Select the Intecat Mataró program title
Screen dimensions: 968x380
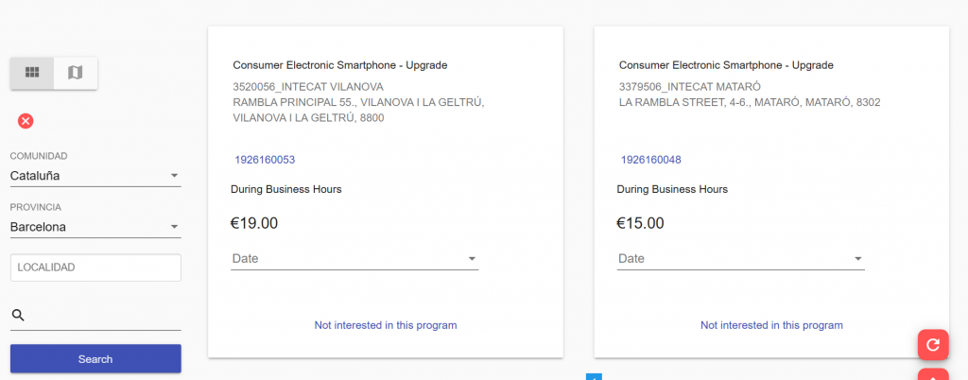pyautogui.click(x=726, y=65)
